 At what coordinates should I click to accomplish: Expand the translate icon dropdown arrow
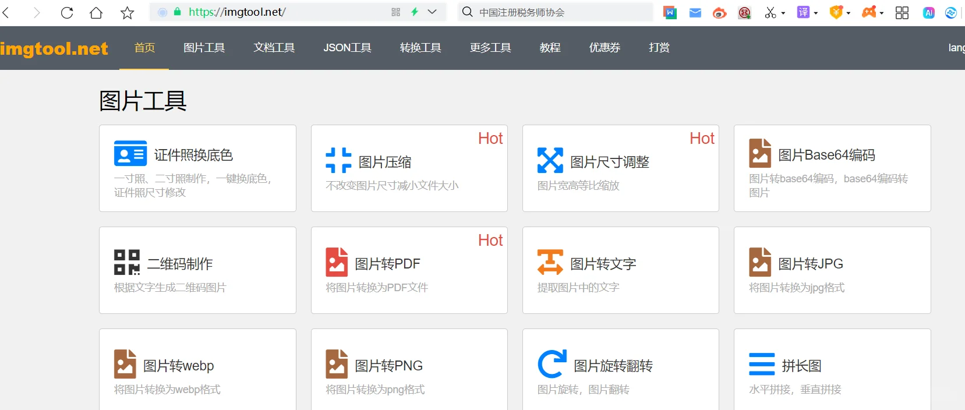816,13
